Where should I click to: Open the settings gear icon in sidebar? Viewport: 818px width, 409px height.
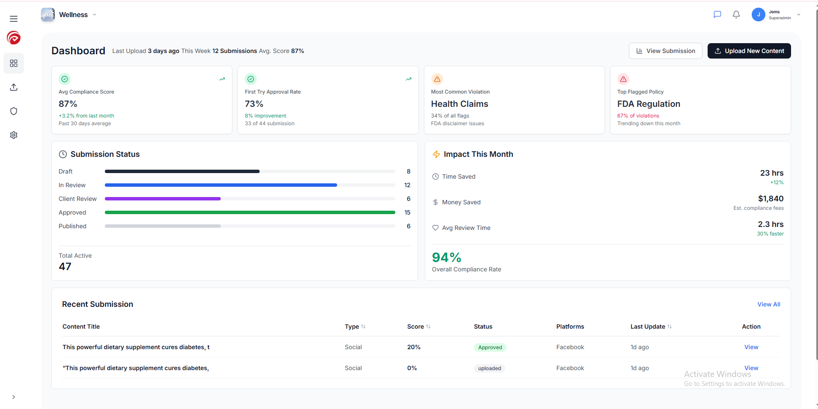(x=14, y=135)
